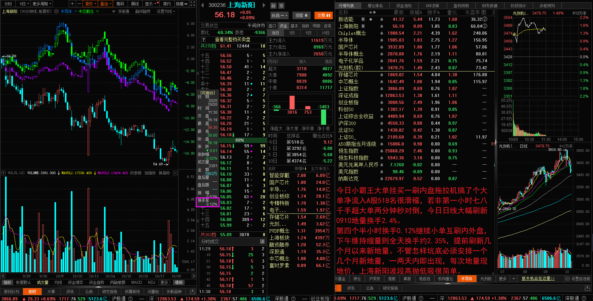Screen dimensions: 593x301
Task: Toggle 画线 drawing tools
Action: (135, 4)
